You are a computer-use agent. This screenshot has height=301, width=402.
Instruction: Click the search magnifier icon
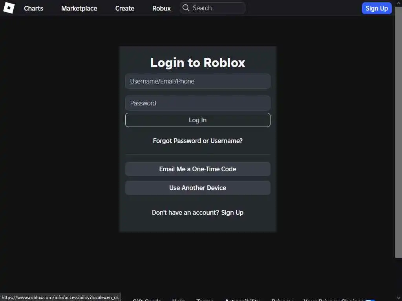click(186, 8)
